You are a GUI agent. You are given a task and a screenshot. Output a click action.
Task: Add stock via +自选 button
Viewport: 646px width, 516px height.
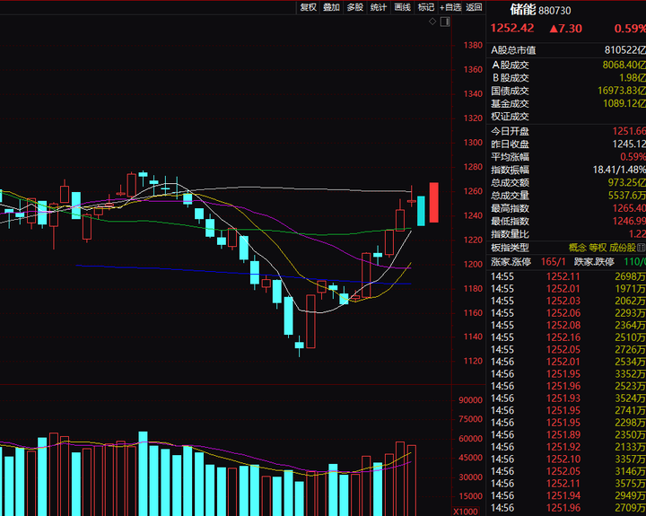(450, 7)
